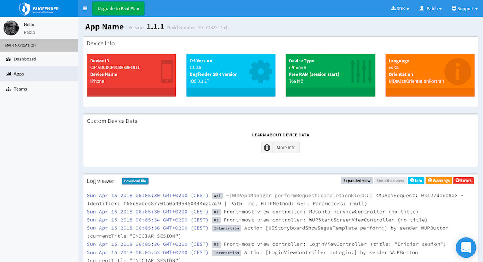Open the Pablo user dropdown
The image size is (483, 262).
(430, 8)
